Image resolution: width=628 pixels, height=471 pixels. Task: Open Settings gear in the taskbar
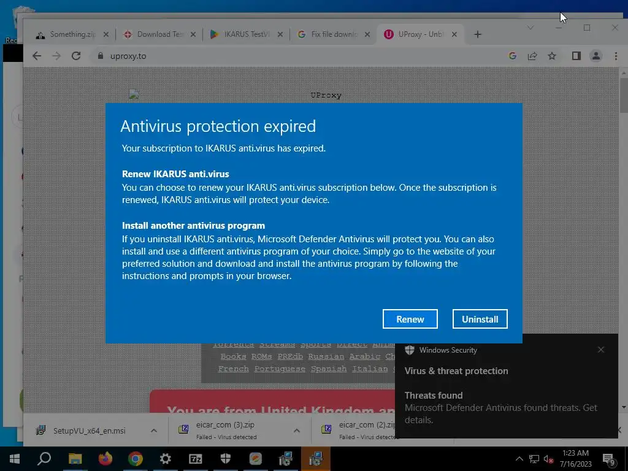pos(166,459)
